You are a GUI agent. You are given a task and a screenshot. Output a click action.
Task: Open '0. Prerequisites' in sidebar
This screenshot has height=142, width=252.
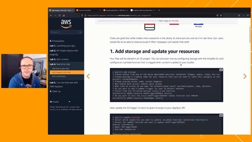(x=57, y=41)
